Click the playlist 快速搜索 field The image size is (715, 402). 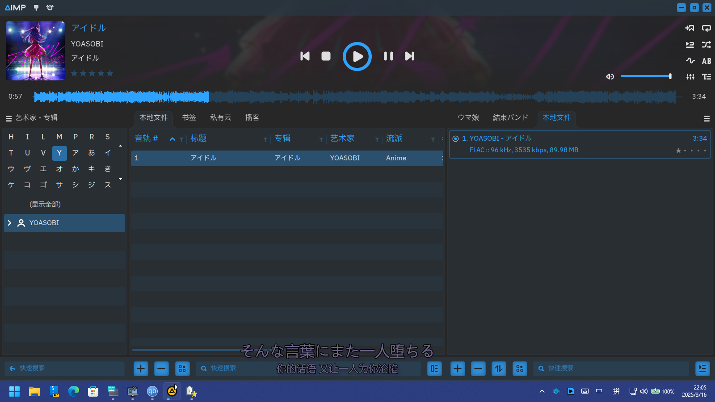point(611,368)
